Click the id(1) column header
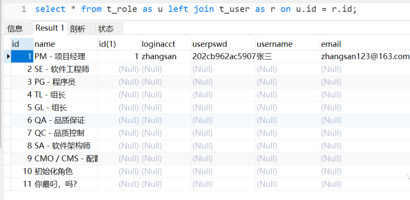Image resolution: width=410 pixels, height=200 pixels. coord(108,44)
